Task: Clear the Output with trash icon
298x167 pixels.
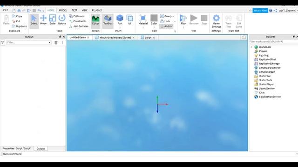Action: coord(56,43)
